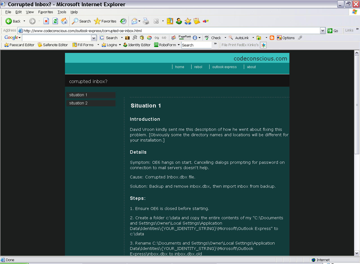Image resolution: width=360 pixels, height=264 pixels.
Task: Click the Google toolbar search input
Action: point(57,38)
